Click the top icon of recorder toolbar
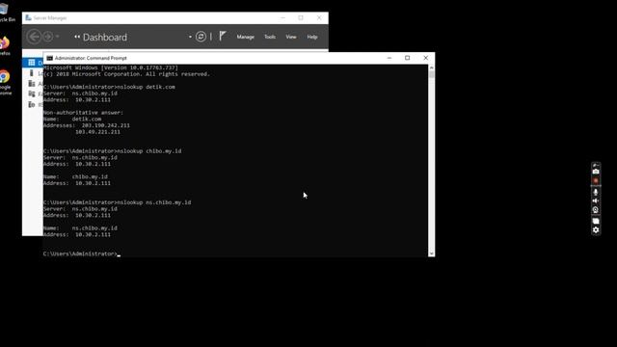The image size is (617, 347). pos(596,165)
